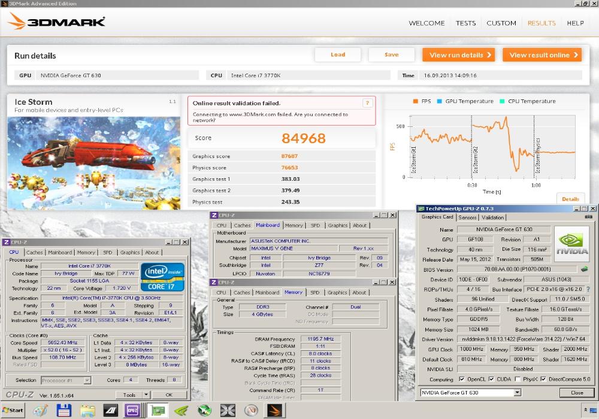599x419 pixels.
Task: Switch to the Validation tab in GPU-Z
Action: tap(492, 217)
